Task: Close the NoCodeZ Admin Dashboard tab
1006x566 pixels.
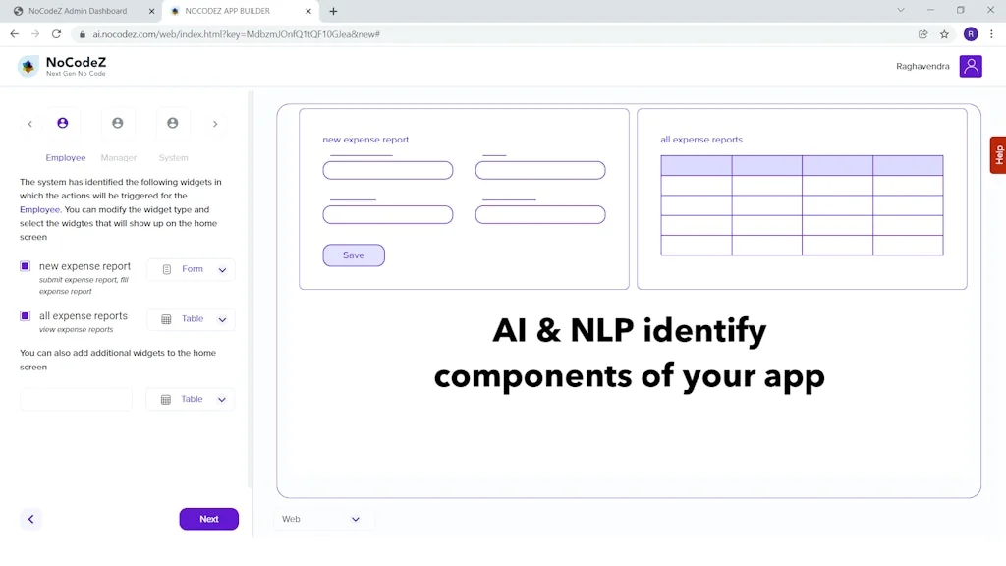Action: [x=151, y=11]
